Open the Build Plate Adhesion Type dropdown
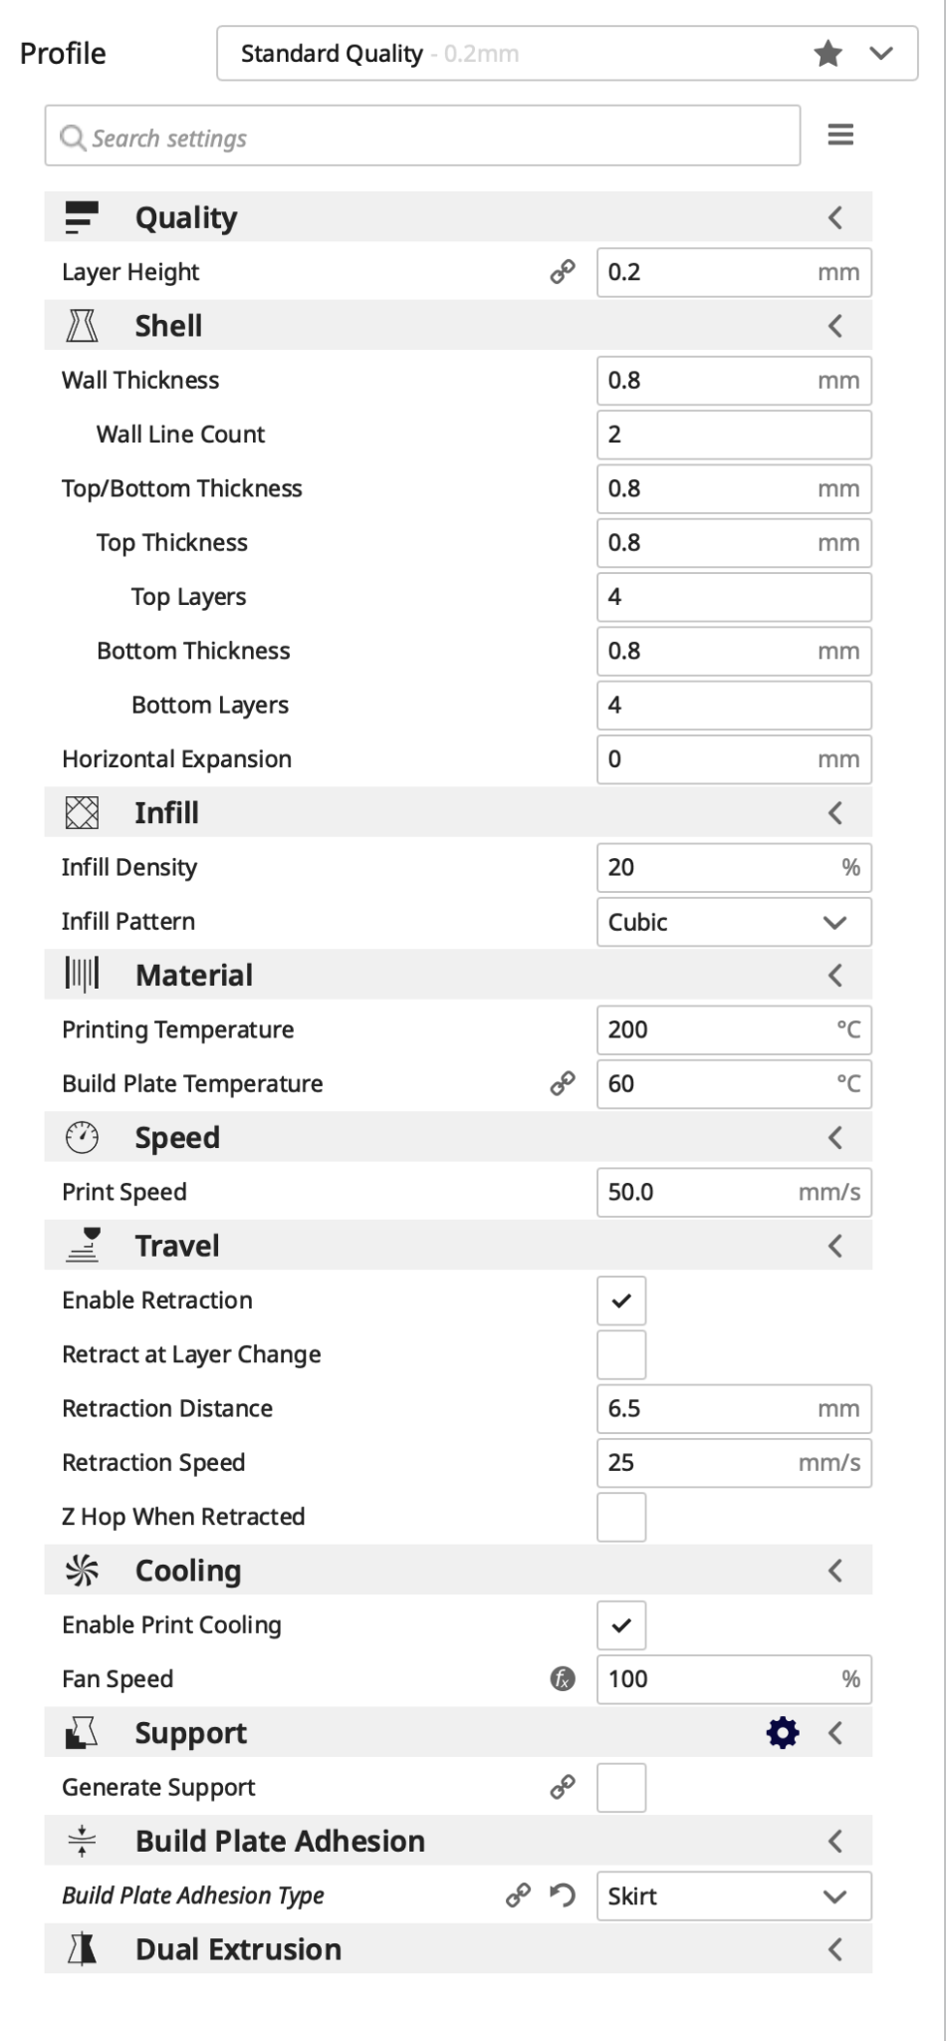This screenshot has height=2041, width=946. pyautogui.click(x=734, y=1895)
